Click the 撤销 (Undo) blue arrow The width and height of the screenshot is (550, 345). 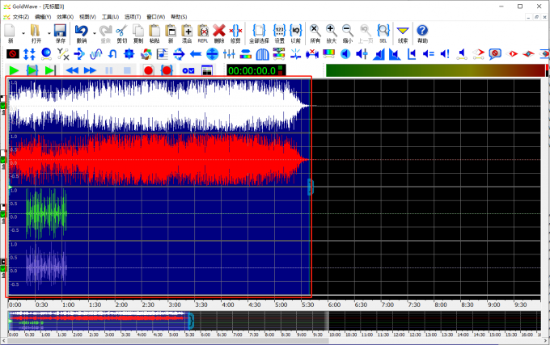(82, 34)
